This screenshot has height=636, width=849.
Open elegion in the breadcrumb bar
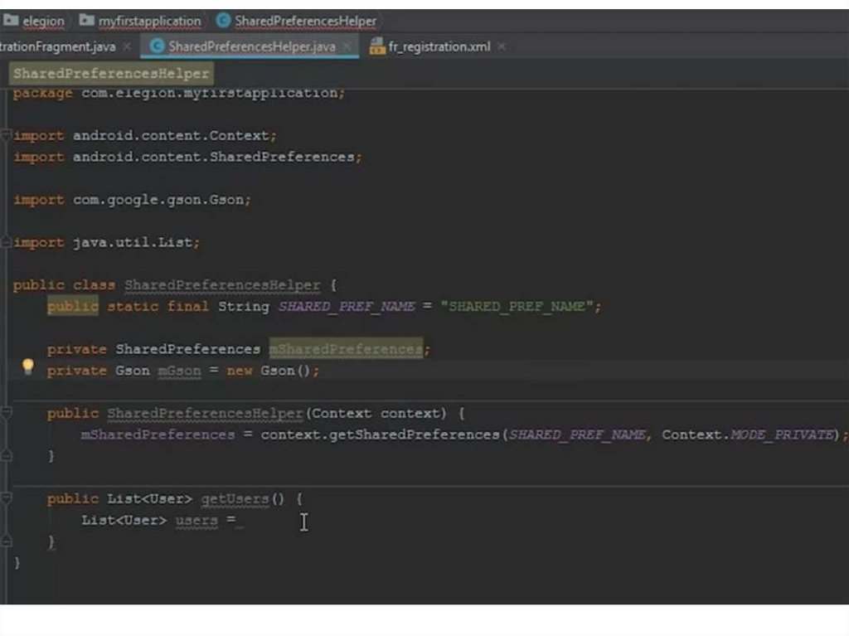tap(43, 21)
